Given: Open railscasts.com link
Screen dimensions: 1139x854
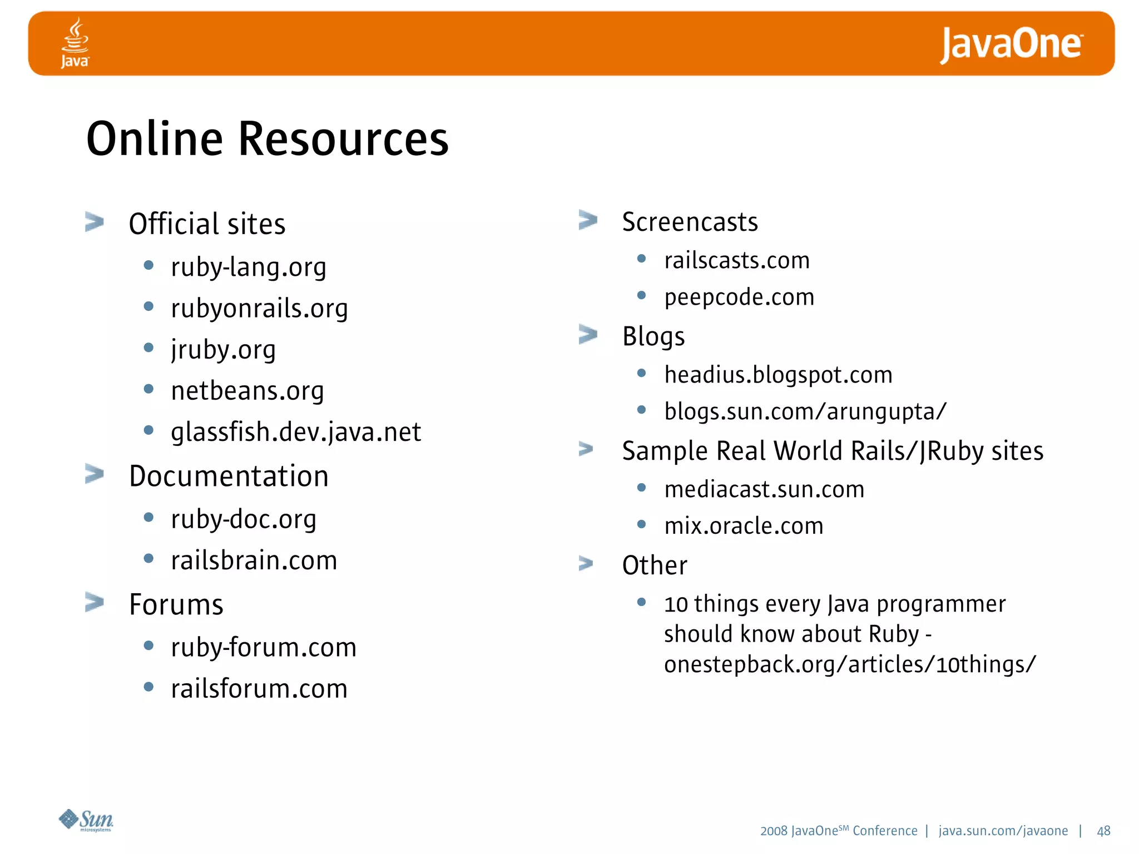Looking at the screenshot, I should point(736,260).
